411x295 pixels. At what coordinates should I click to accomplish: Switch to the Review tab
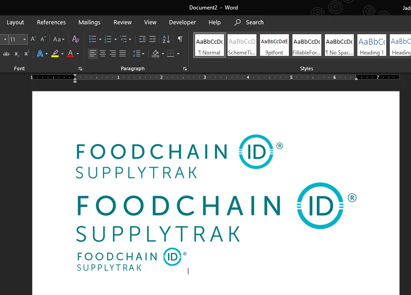(x=123, y=22)
